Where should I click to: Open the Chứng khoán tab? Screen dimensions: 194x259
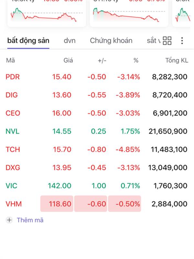(111, 40)
